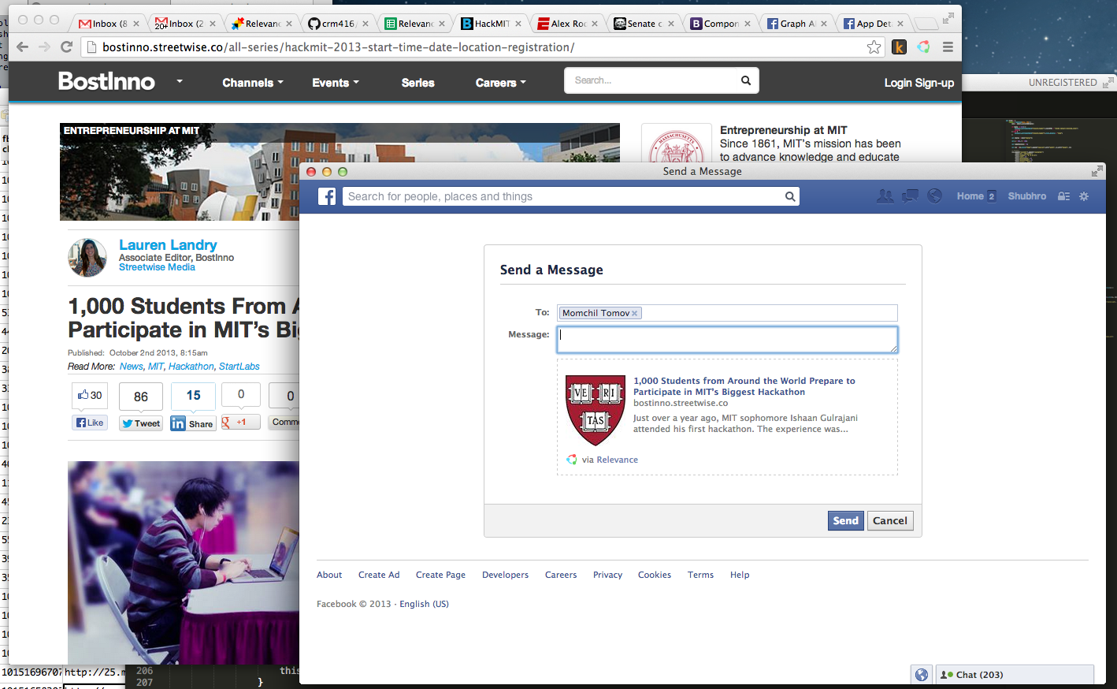Click the Facebook logo in Send a Message window
Image resolution: width=1117 pixels, height=689 pixels.
[327, 196]
